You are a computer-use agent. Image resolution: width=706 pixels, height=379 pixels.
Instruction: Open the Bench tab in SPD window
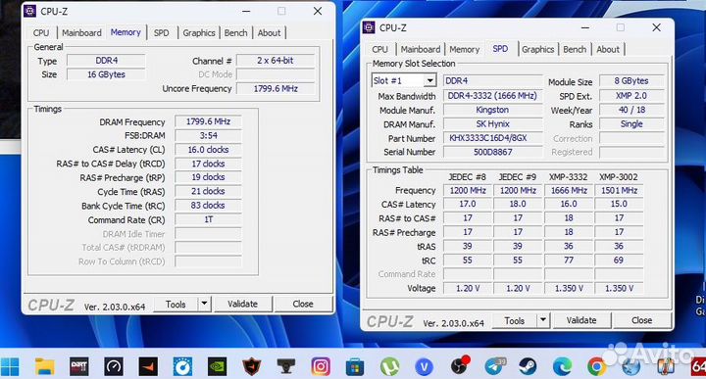[x=575, y=49]
